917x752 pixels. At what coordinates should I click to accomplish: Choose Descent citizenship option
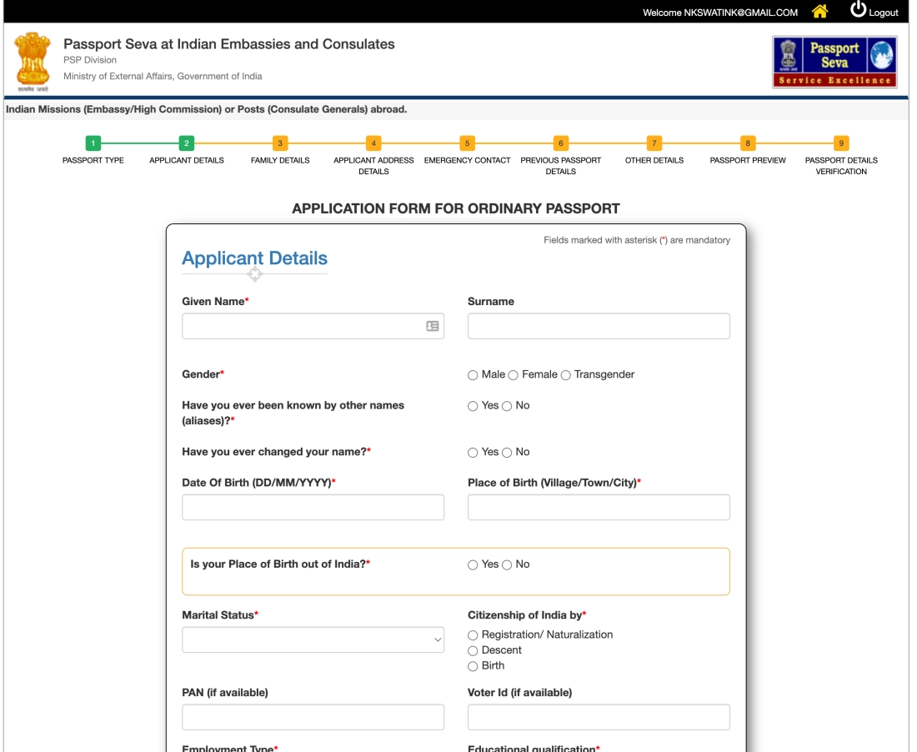point(473,651)
